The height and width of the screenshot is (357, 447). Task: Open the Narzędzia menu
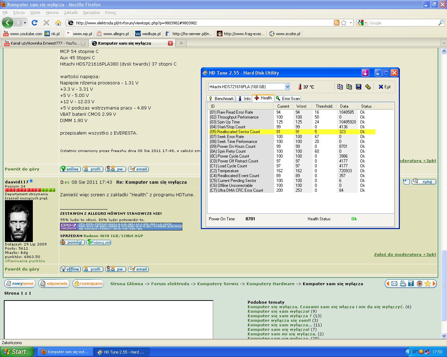pos(91,13)
